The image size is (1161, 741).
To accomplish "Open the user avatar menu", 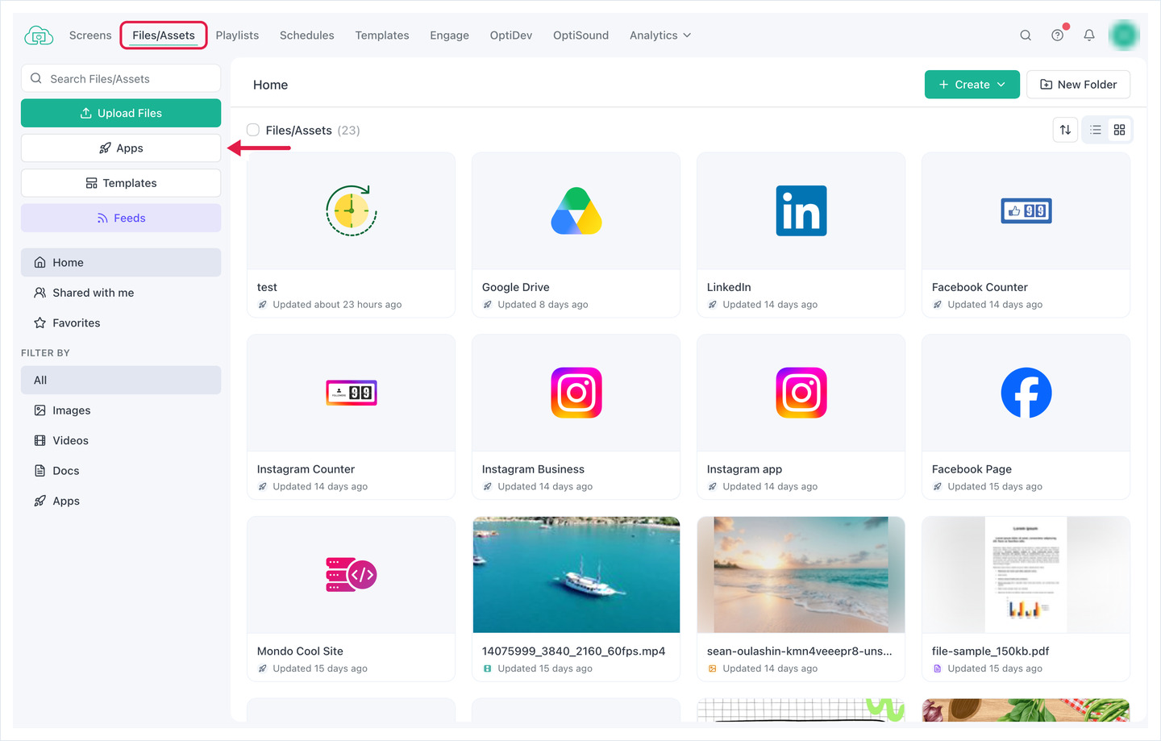I will (x=1124, y=35).
